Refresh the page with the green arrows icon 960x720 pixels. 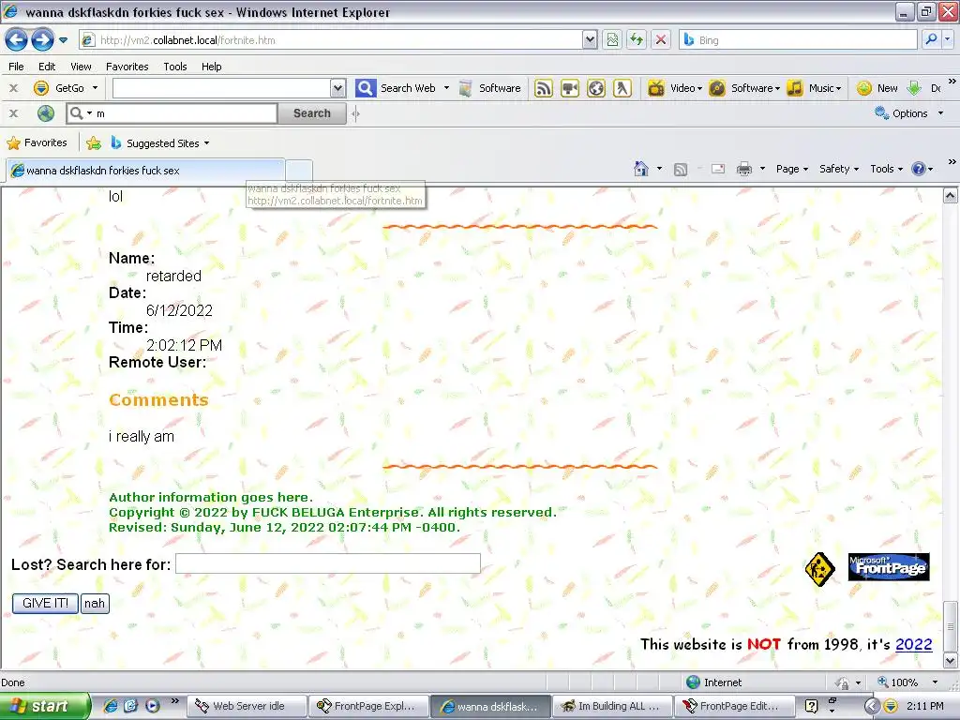(637, 39)
